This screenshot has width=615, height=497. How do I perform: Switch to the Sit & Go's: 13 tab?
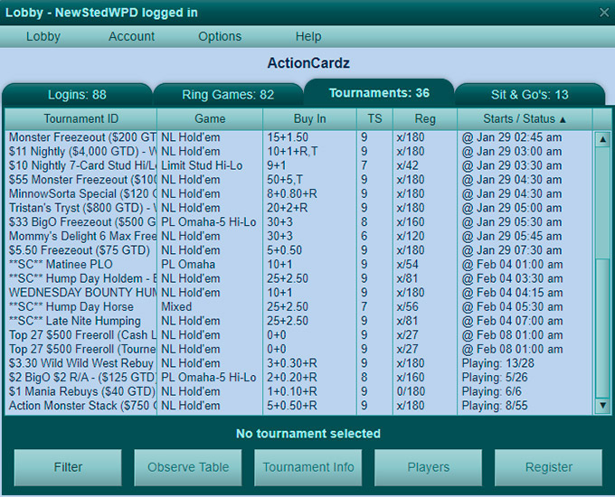tap(529, 95)
